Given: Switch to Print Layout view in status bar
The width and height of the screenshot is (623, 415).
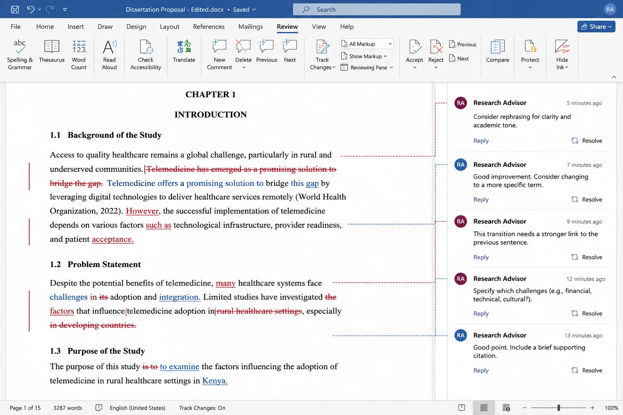Looking at the screenshot, I should (x=484, y=408).
